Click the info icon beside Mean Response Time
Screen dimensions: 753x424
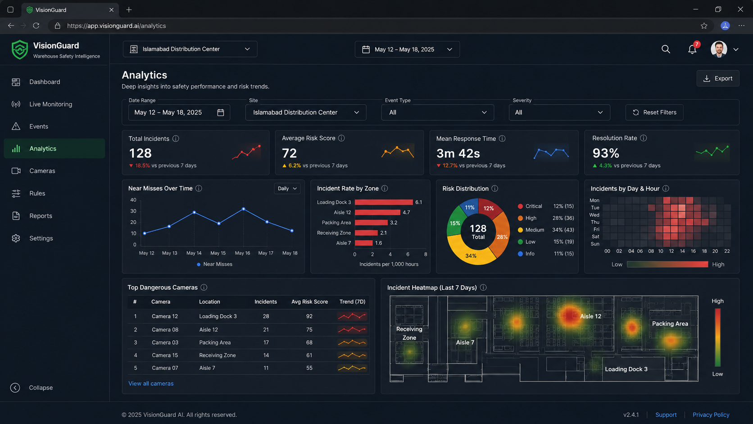(x=502, y=139)
